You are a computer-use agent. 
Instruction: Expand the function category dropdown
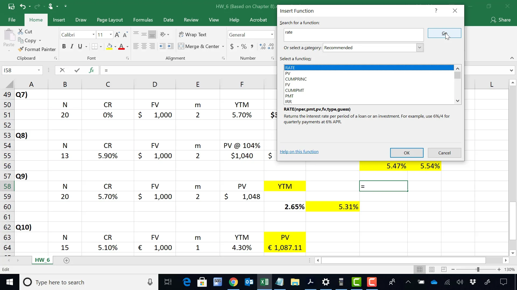pos(419,48)
